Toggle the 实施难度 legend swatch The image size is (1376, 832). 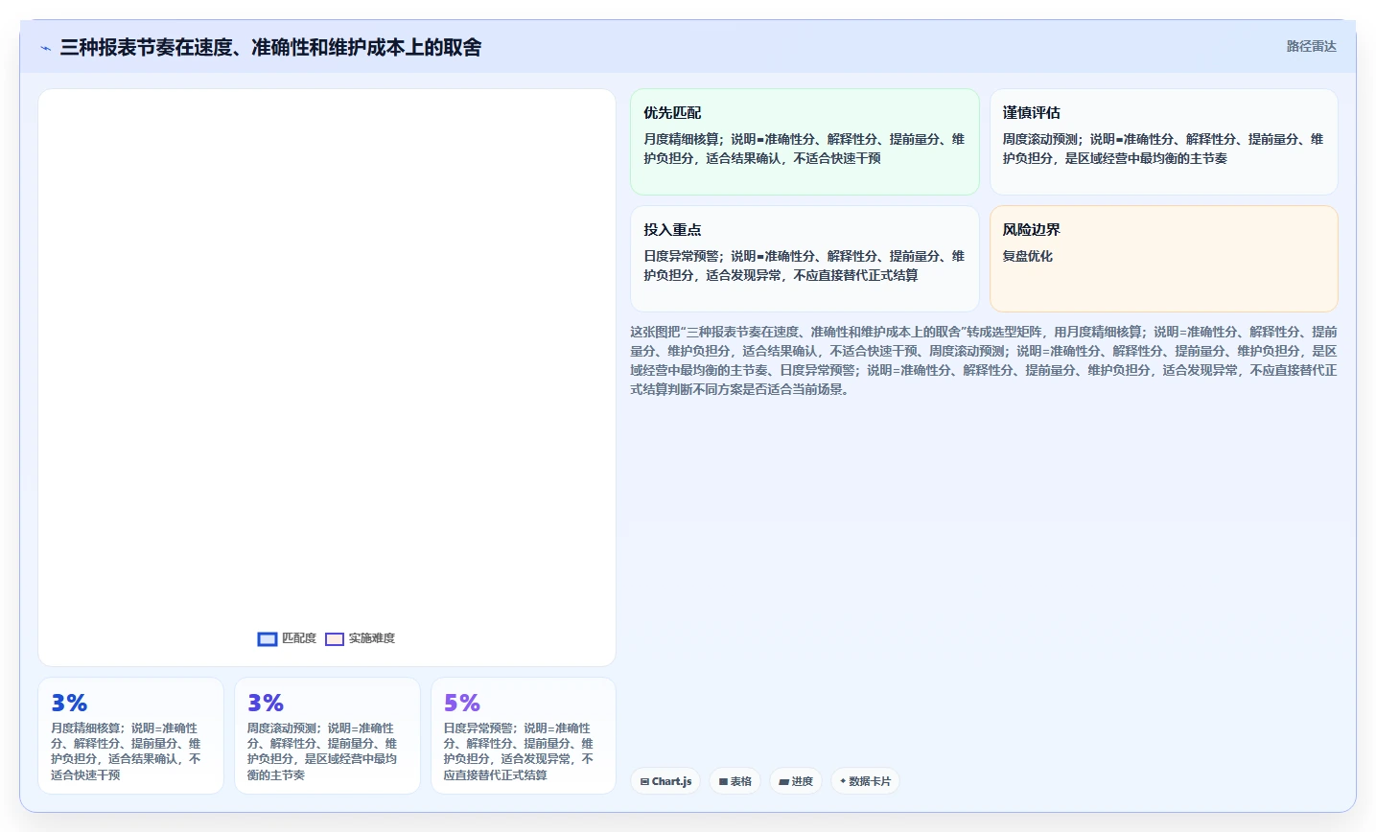coord(335,639)
